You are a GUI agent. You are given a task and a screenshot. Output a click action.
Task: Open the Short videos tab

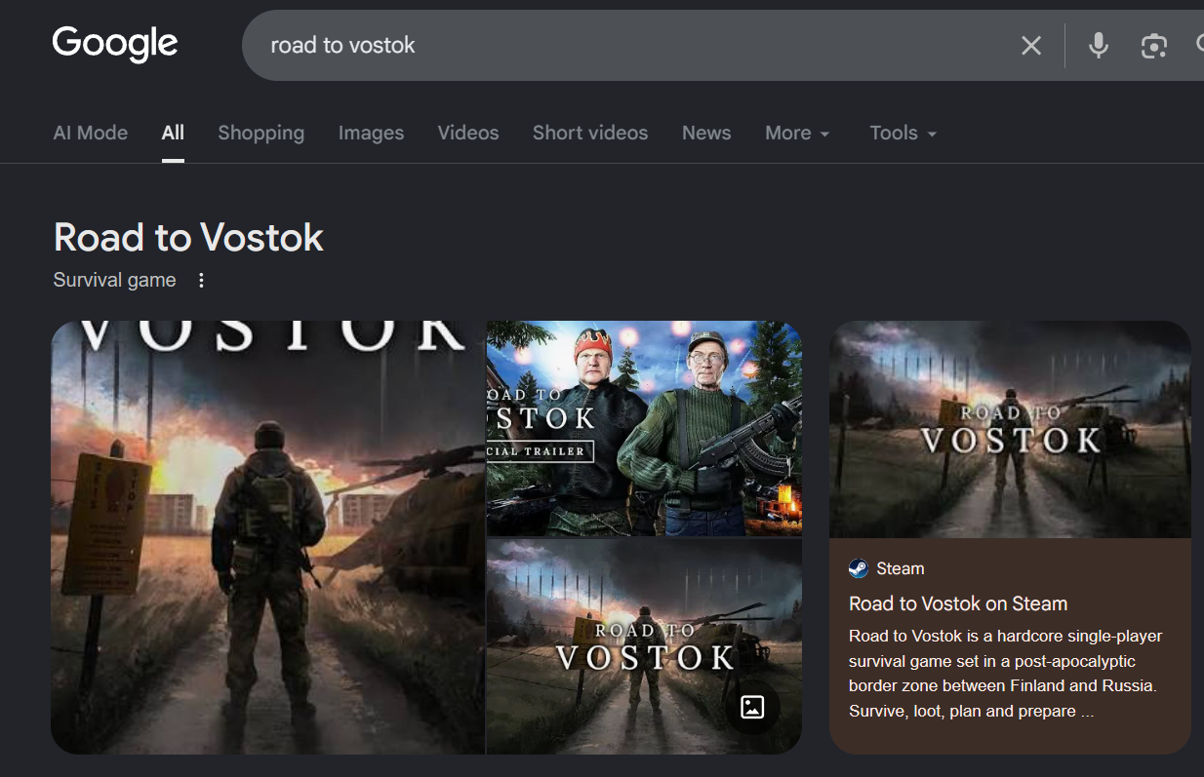coord(590,134)
